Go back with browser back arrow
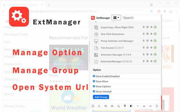The image size is (180, 112). coord(3,11)
